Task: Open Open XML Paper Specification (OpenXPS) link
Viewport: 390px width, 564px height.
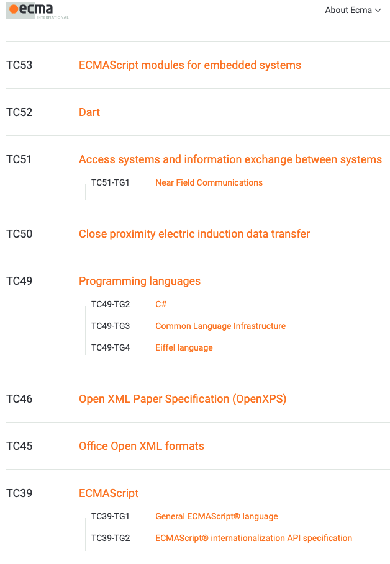Action: tap(183, 399)
